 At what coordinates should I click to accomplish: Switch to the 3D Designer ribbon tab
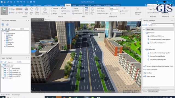[97, 5]
